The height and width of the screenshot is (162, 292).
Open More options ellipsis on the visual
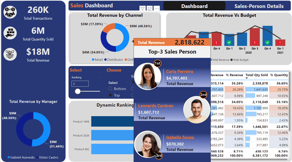[x=157, y=9]
